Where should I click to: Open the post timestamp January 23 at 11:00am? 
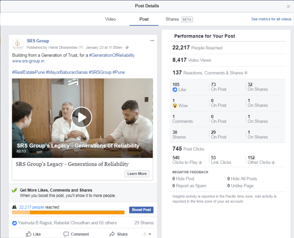pos(104,47)
